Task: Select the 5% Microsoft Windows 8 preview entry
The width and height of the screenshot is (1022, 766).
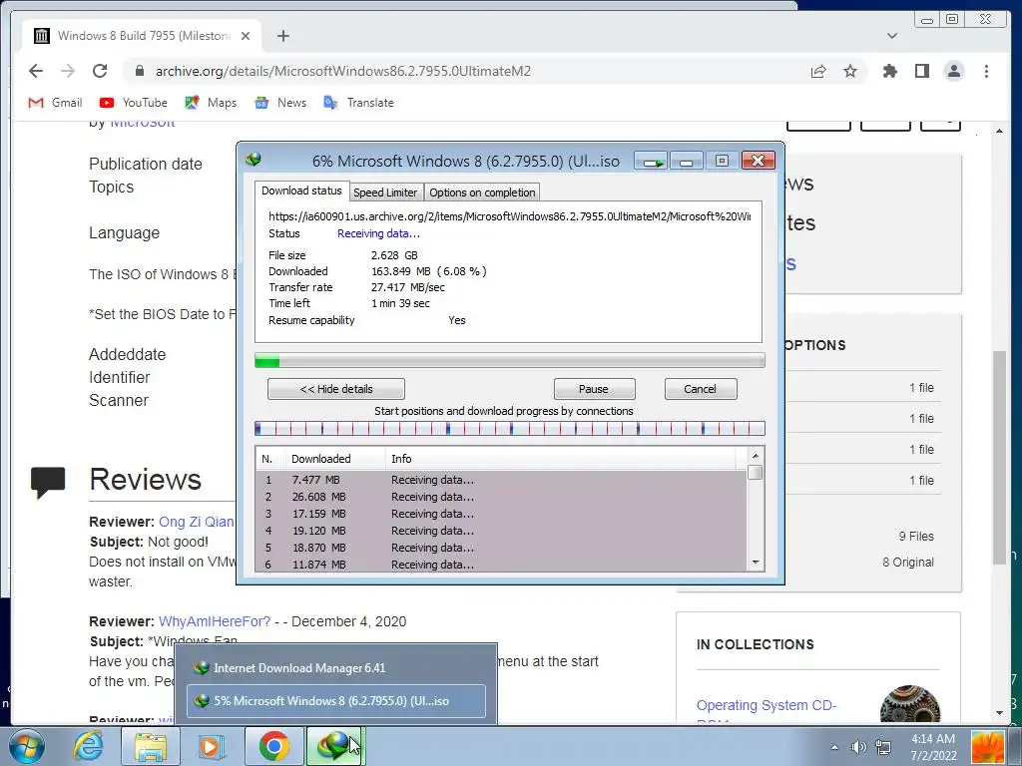Action: coord(336,701)
